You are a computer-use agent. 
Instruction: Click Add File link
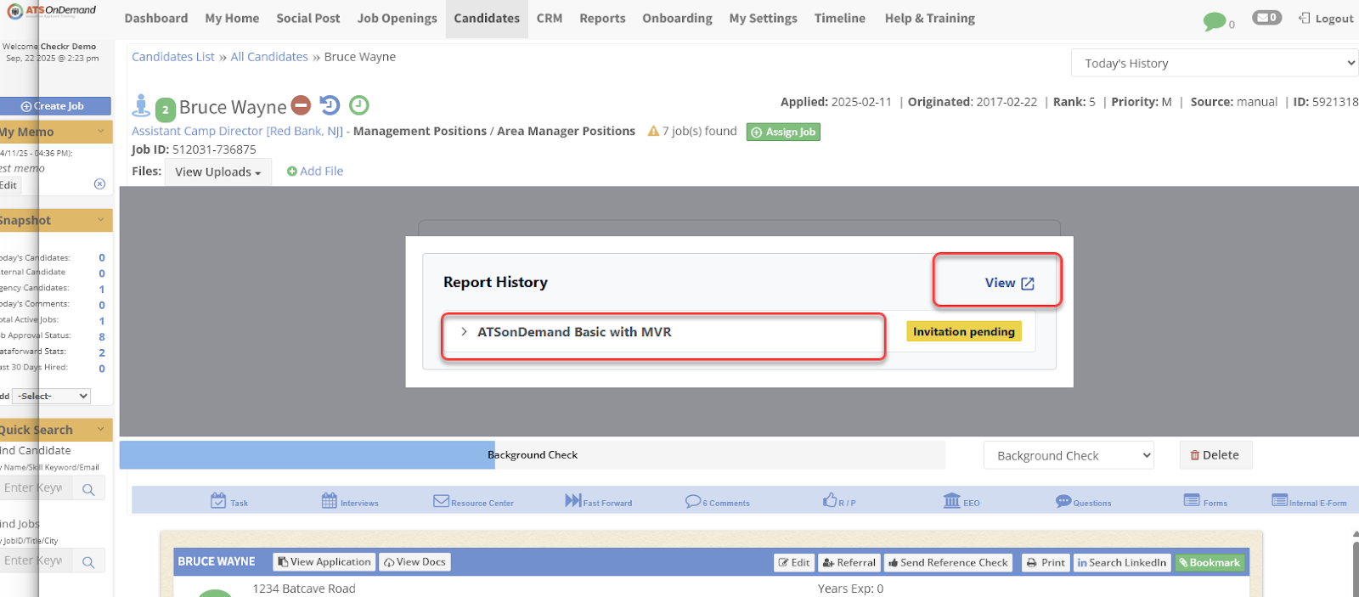pos(315,172)
